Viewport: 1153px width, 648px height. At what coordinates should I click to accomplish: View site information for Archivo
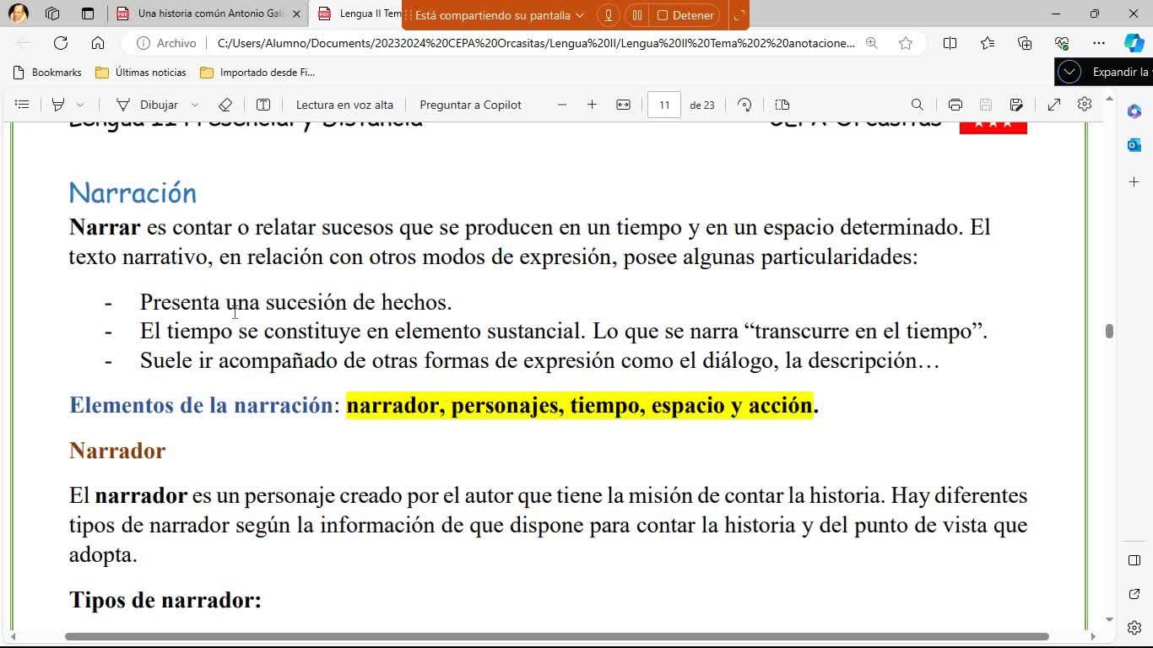pos(167,43)
